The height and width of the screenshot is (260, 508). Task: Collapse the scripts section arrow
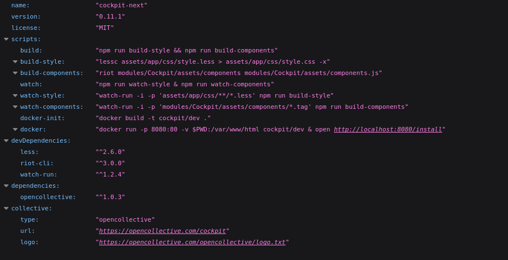click(x=6, y=39)
